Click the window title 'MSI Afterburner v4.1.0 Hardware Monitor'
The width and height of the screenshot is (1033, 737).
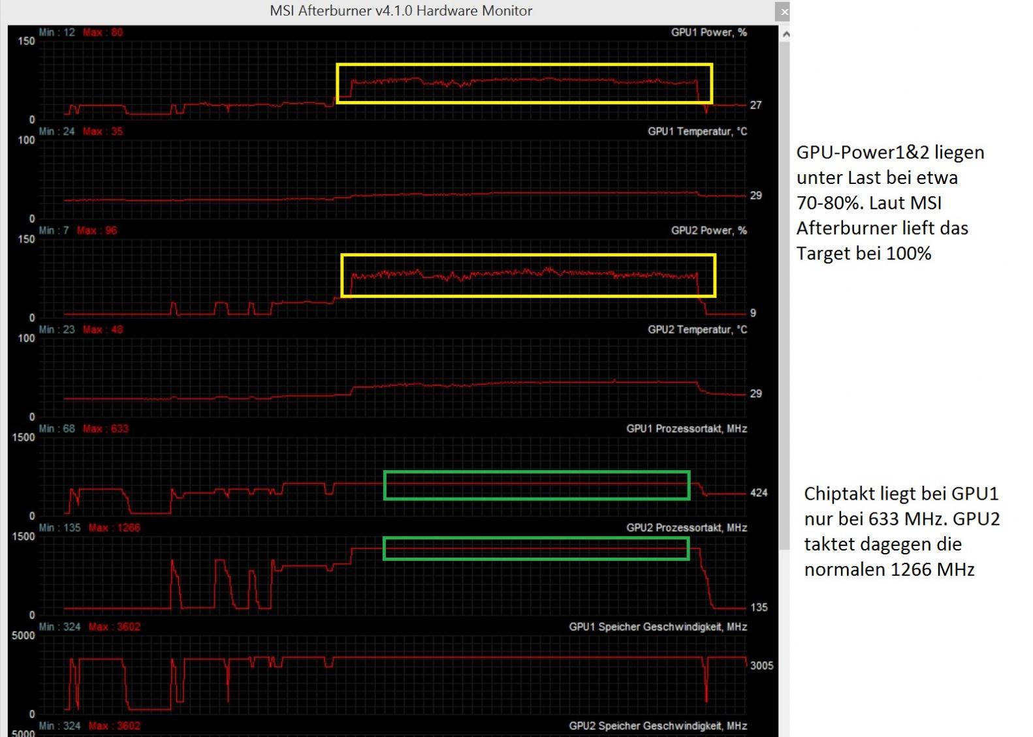click(401, 10)
